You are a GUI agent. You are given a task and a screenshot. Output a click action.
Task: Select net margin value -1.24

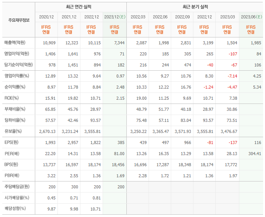[208, 87]
